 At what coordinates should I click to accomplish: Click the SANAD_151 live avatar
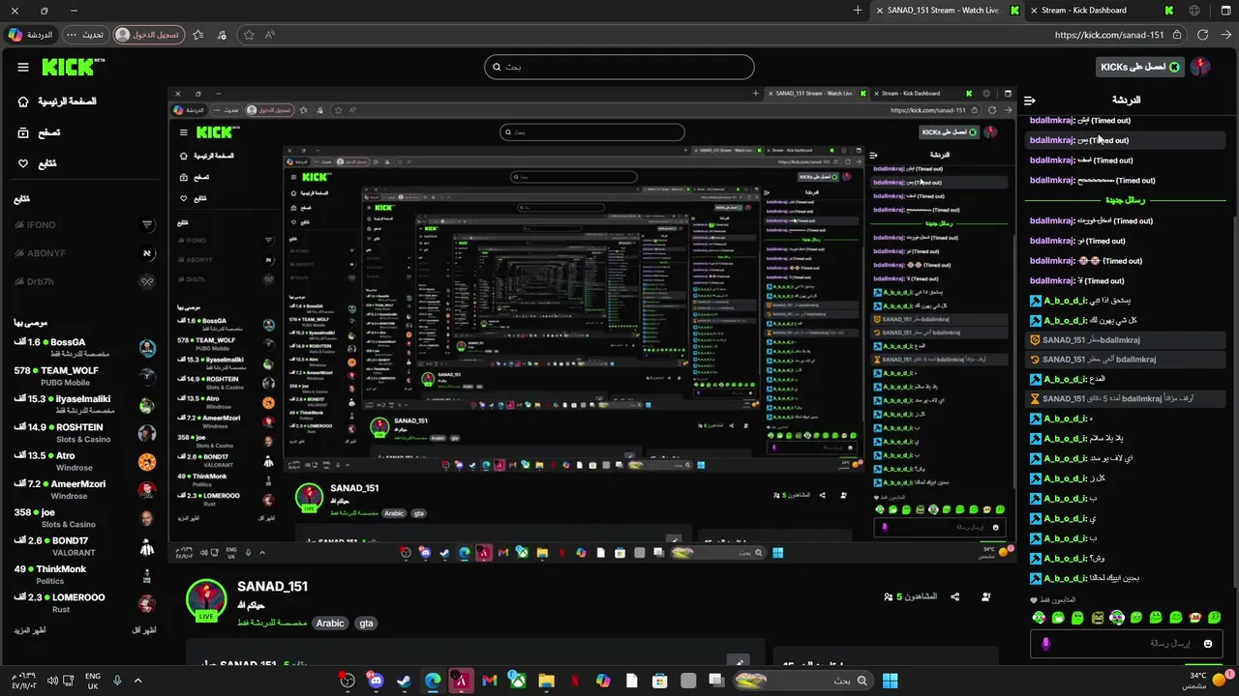pos(206,600)
